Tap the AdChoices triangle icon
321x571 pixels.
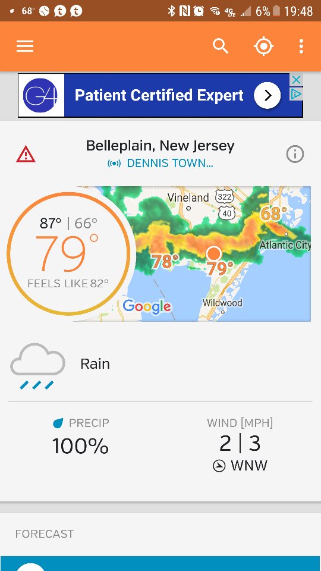point(297,94)
